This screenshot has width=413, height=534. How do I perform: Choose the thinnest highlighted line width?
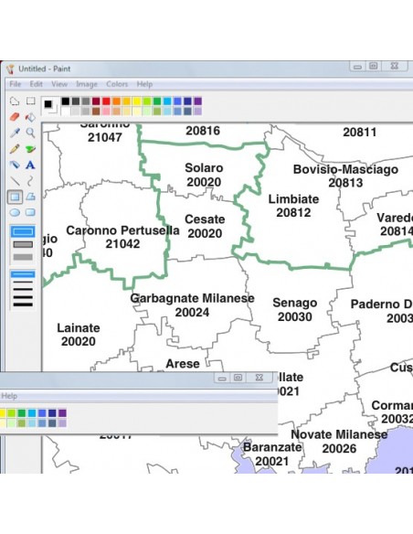pyautogui.click(x=23, y=274)
